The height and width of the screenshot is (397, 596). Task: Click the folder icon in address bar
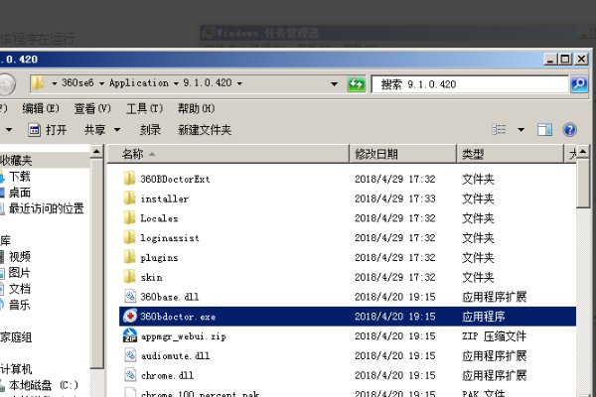tap(38, 82)
